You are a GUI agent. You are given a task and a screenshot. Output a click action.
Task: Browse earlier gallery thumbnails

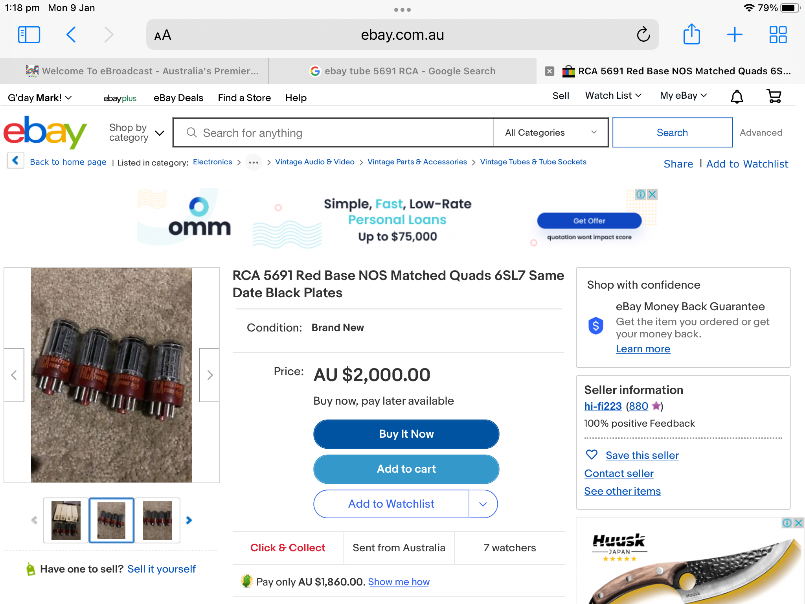pyautogui.click(x=35, y=520)
